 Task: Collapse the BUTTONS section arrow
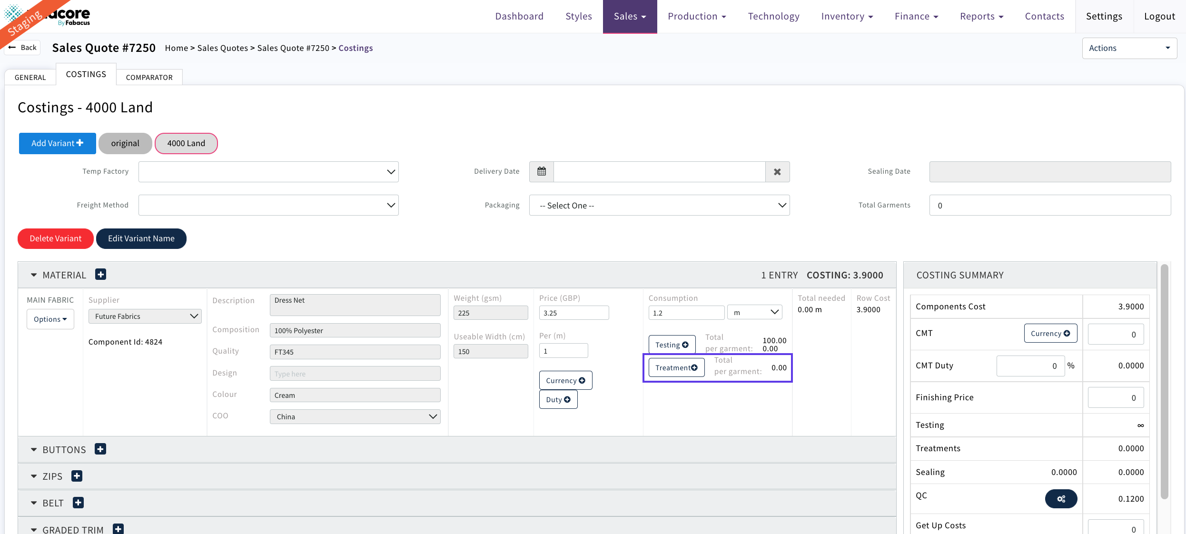pos(34,450)
